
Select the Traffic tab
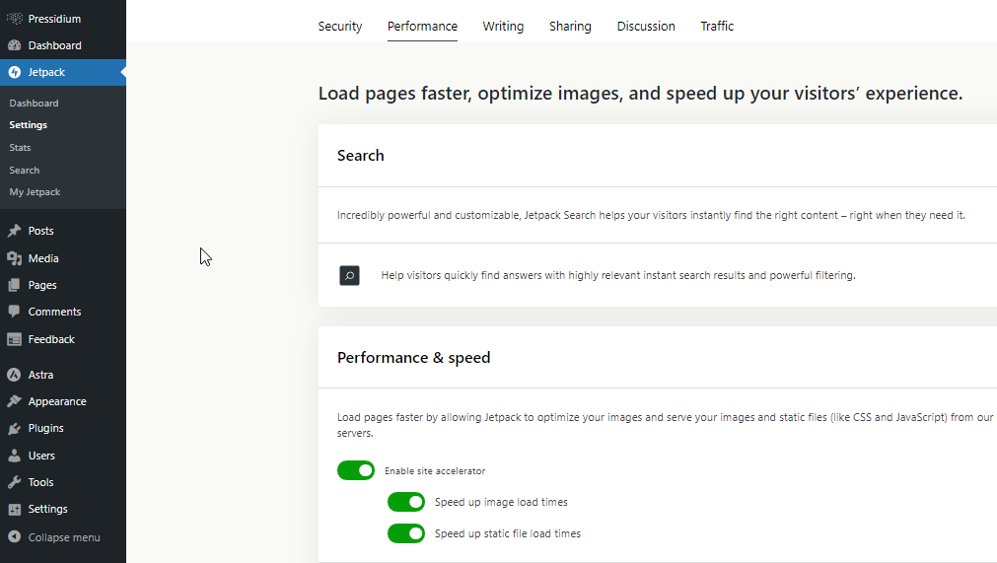tap(717, 26)
